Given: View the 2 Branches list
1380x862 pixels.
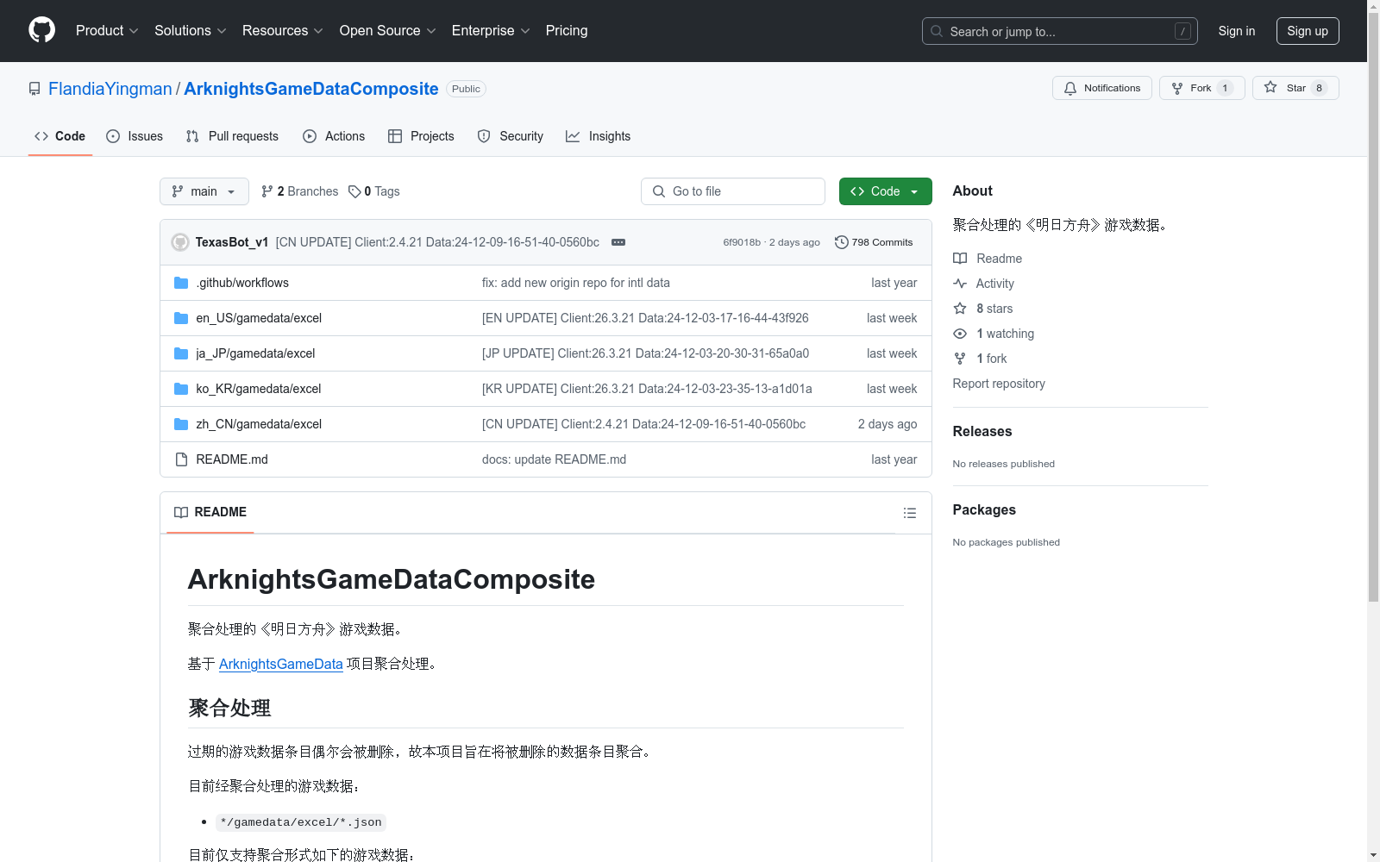Looking at the screenshot, I should (x=300, y=191).
